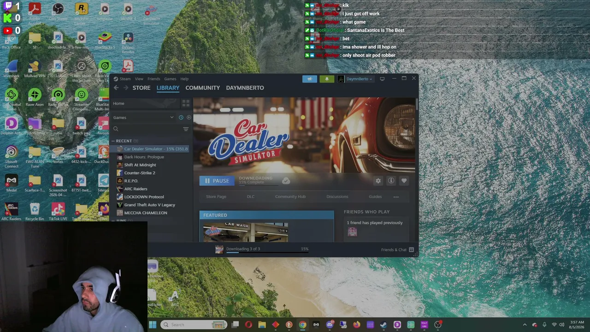Open library advanced filter options
Image resolution: width=590 pixels, height=332 pixels.
(186, 129)
